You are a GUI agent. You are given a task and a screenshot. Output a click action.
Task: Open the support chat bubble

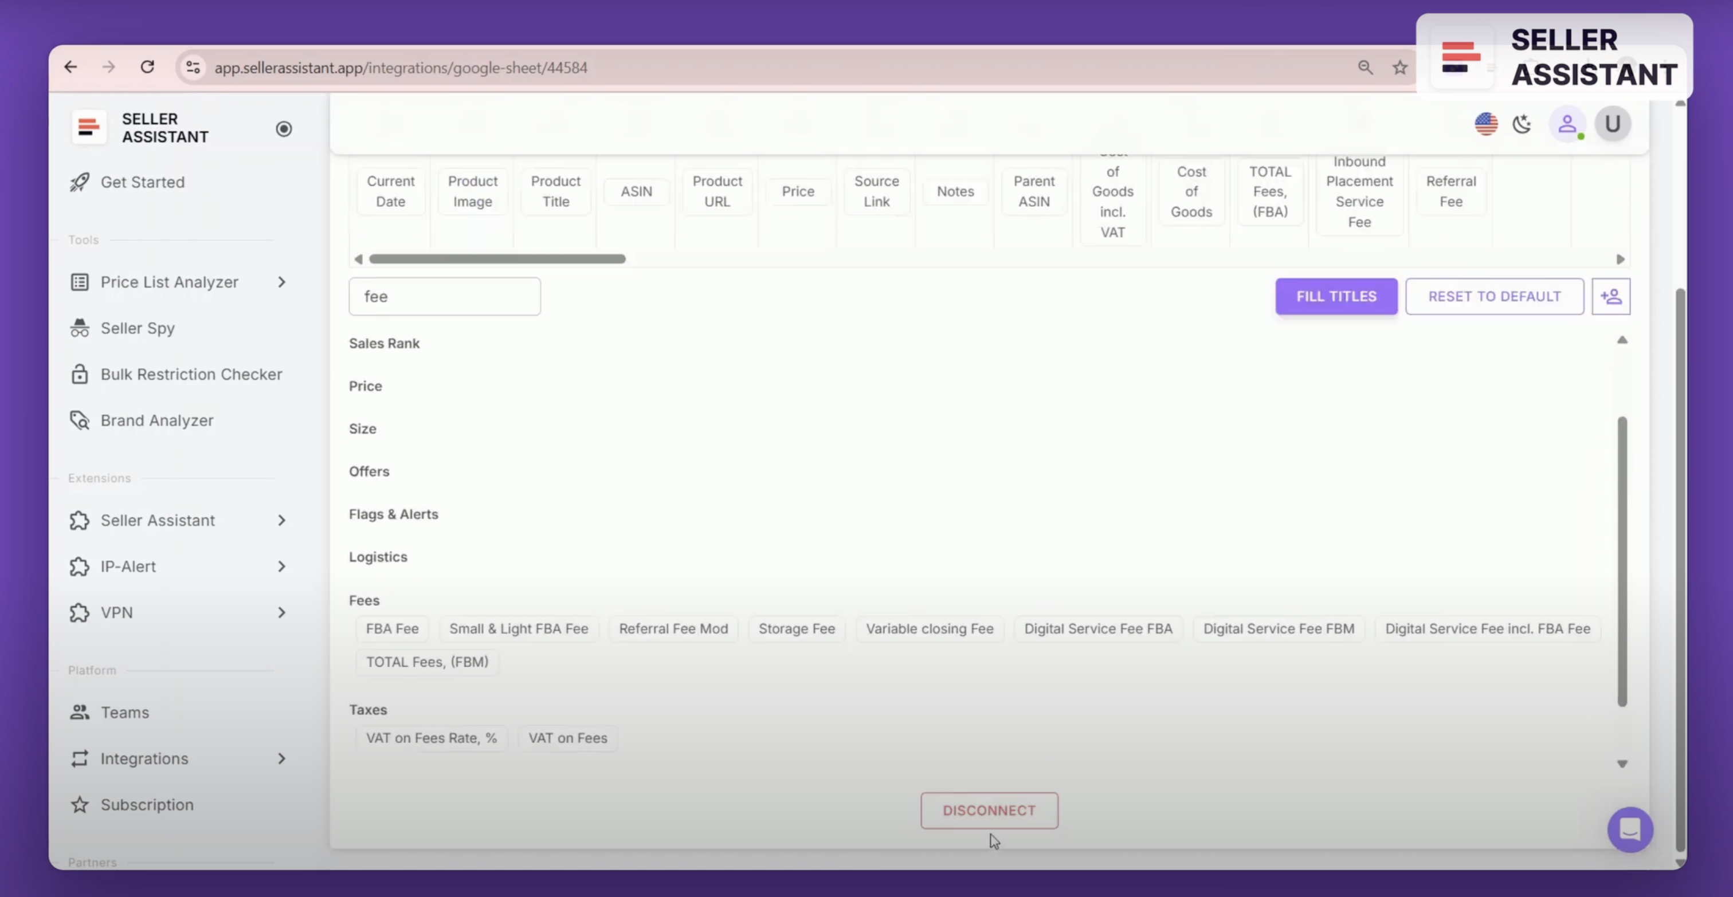point(1630,829)
